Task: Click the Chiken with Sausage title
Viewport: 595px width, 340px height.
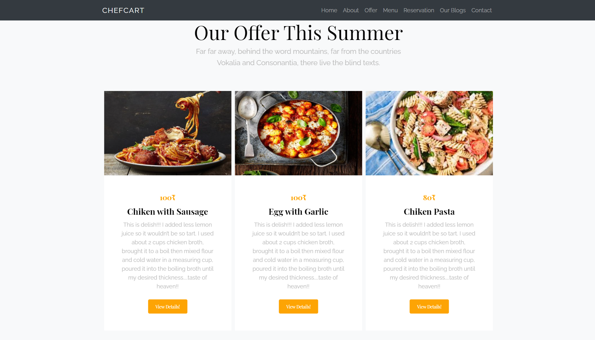Action: pos(168,212)
